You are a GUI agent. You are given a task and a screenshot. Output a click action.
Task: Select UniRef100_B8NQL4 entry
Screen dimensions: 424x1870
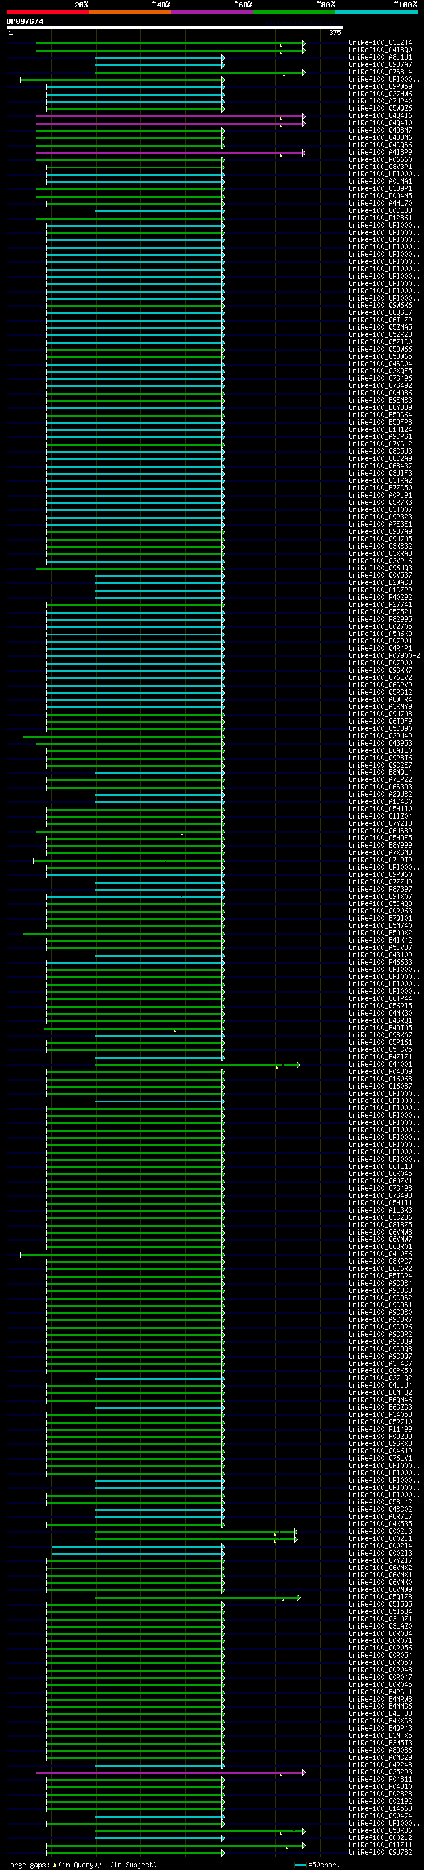coord(380,772)
